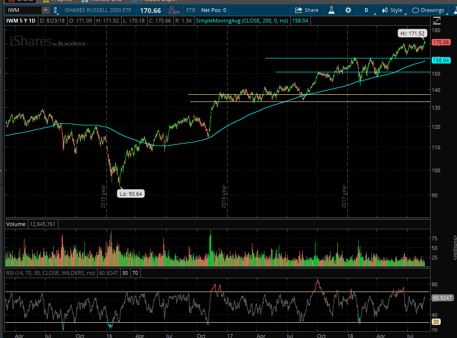This screenshot has height=338, width=457.
Task: Click the Hi: 171.52 price bubble
Action: click(x=412, y=34)
